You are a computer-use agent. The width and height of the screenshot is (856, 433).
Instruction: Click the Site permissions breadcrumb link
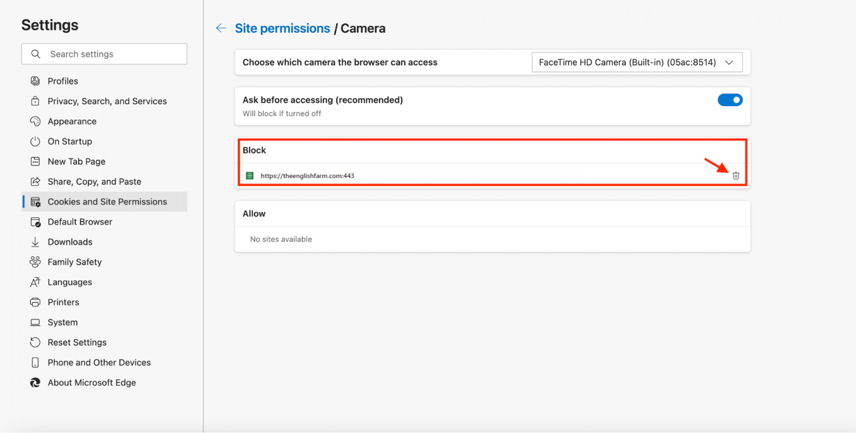(x=282, y=29)
